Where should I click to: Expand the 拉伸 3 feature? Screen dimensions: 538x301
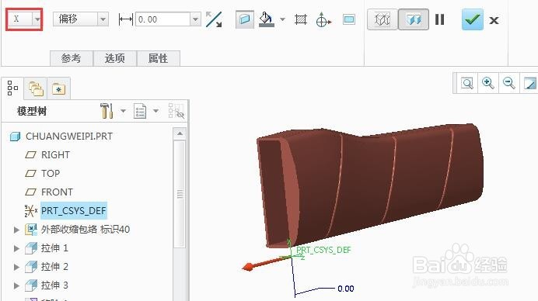click(16, 285)
